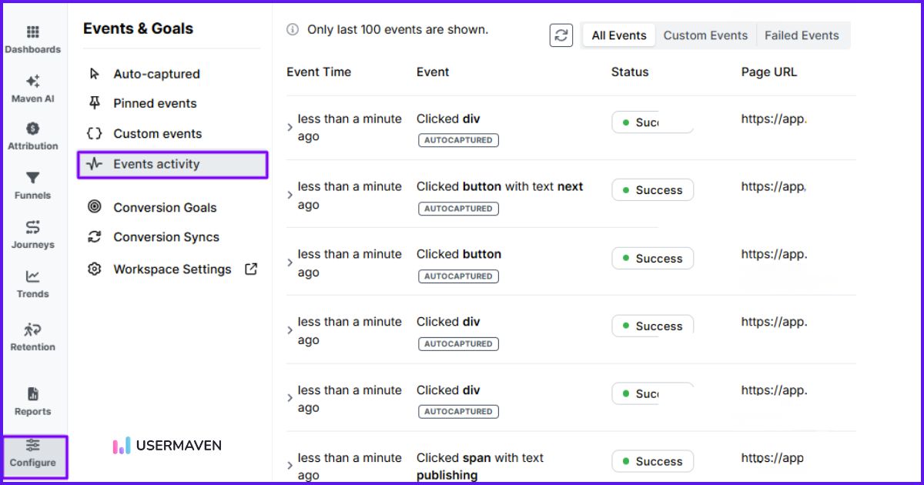Open the Reports sidebar icon
Viewport: 924px width, 485px height.
click(x=32, y=395)
